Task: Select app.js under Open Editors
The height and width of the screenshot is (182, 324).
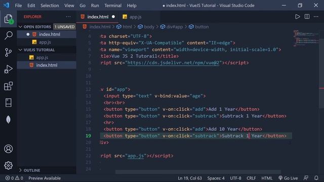Action: [47, 42]
